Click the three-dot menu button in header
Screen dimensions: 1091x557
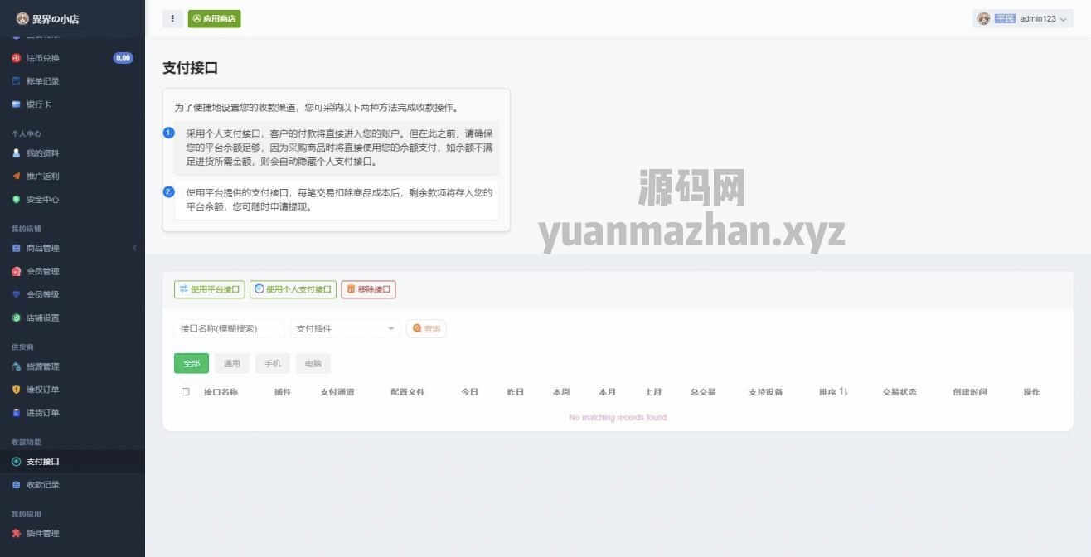coord(172,18)
